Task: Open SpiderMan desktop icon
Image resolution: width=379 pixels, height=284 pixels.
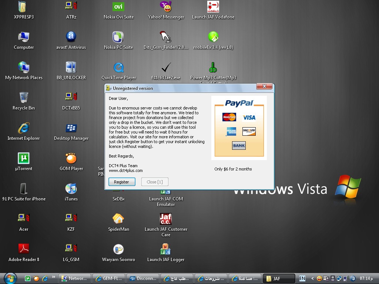Action: [118, 219]
